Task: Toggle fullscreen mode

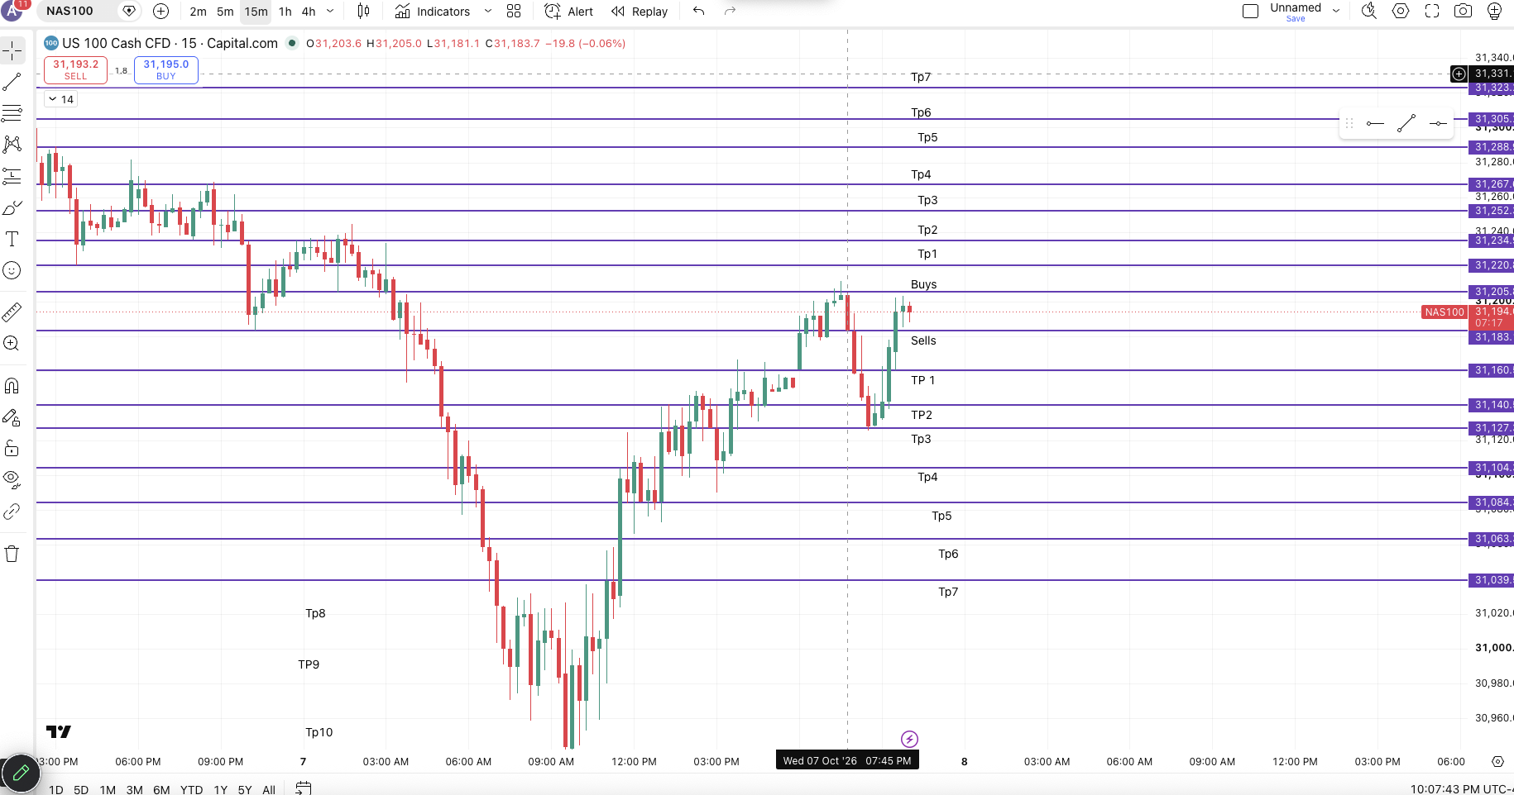Action: point(1432,12)
